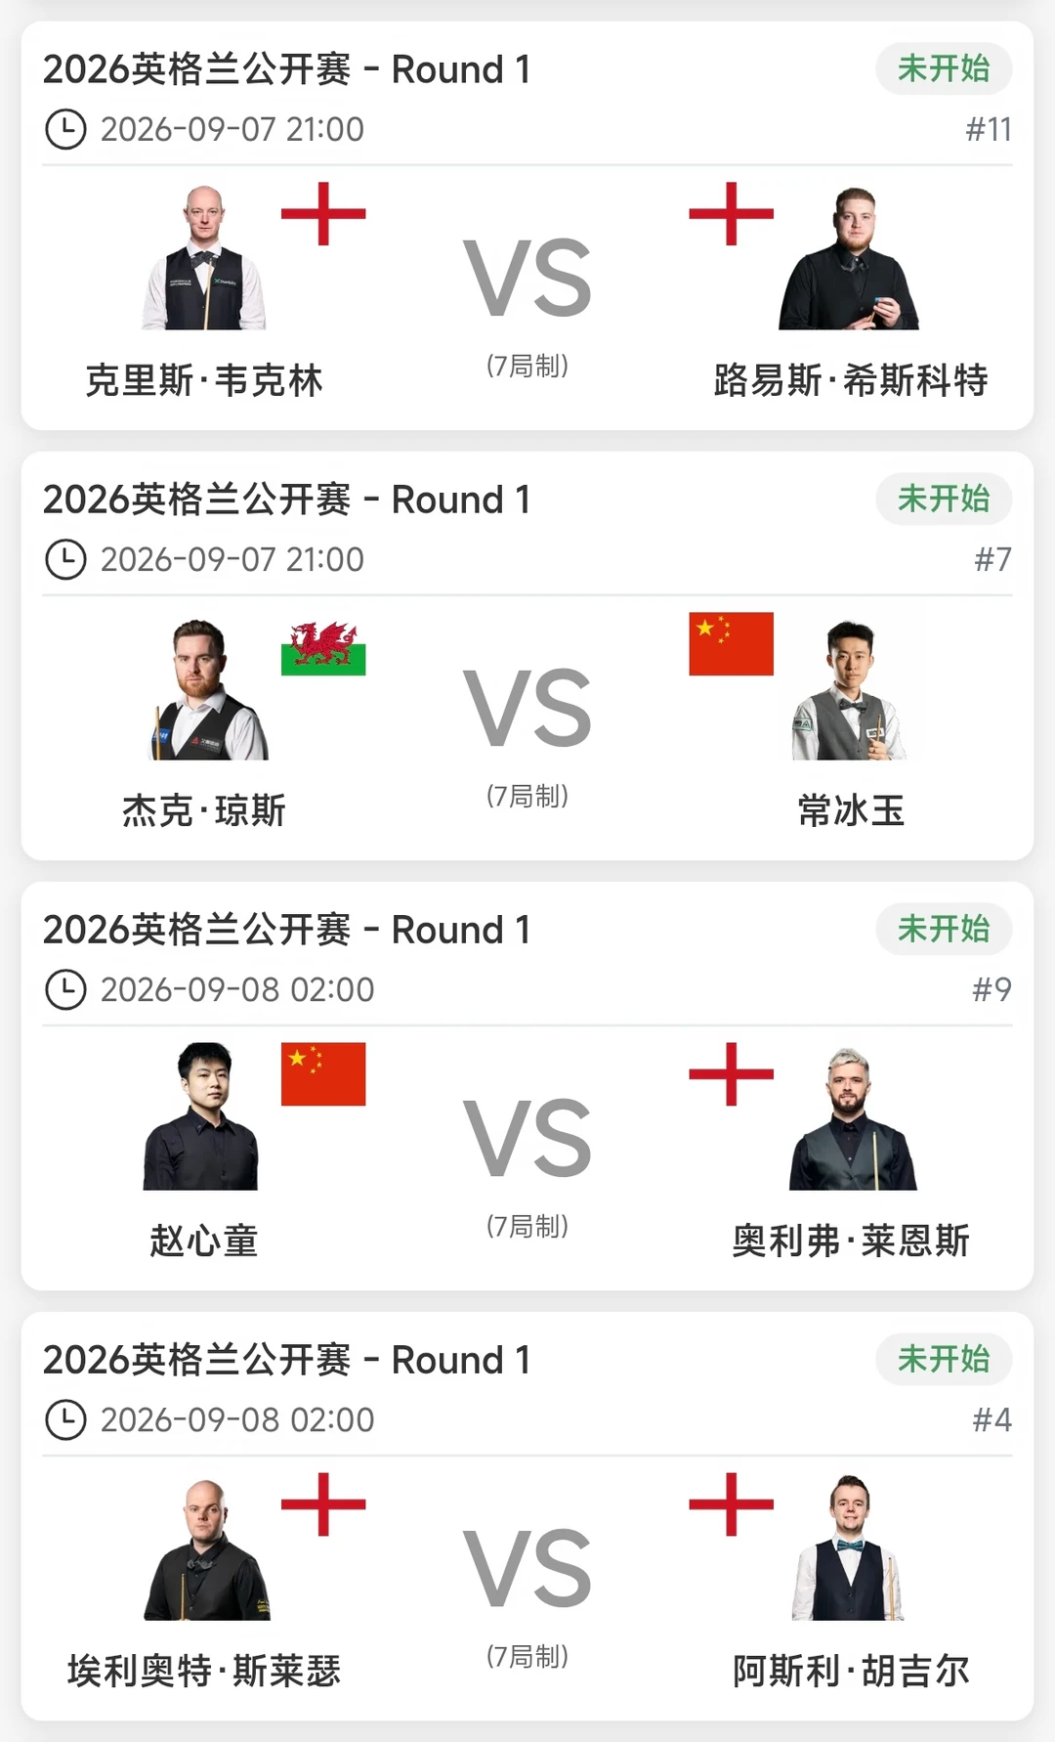
Task: Click the clock icon for match #7
Action: click(65, 559)
